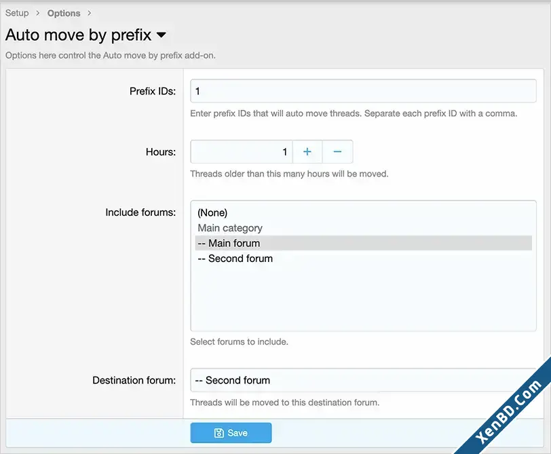Image resolution: width=551 pixels, height=454 pixels.
Task: Click the Setup breadcrumb link
Action: coord(17,13)
